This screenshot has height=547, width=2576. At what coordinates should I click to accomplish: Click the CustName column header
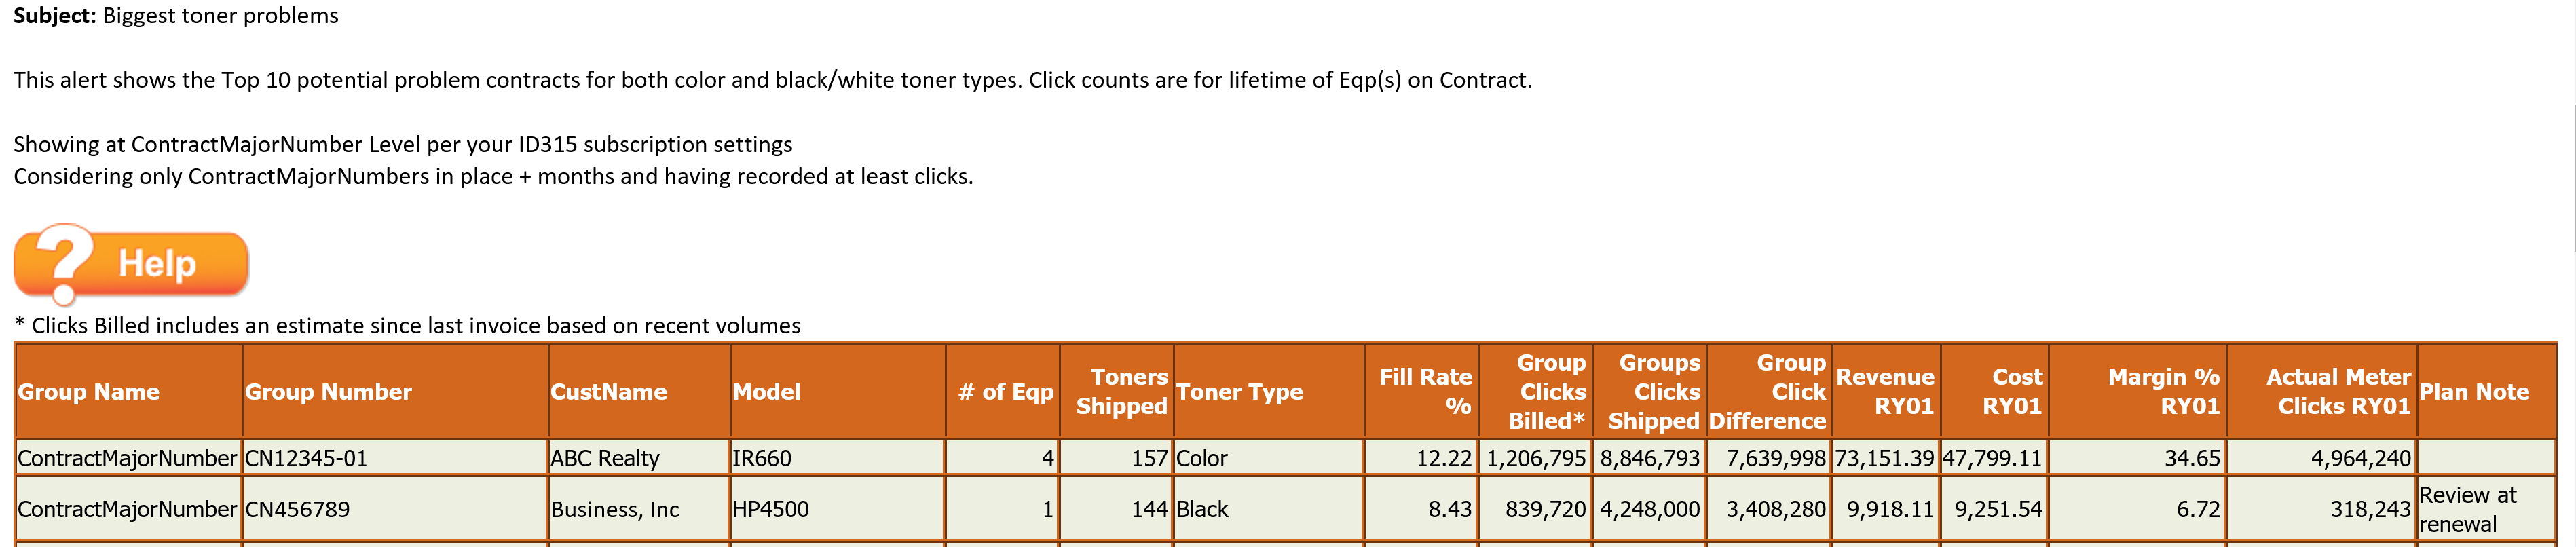[639, 392]
